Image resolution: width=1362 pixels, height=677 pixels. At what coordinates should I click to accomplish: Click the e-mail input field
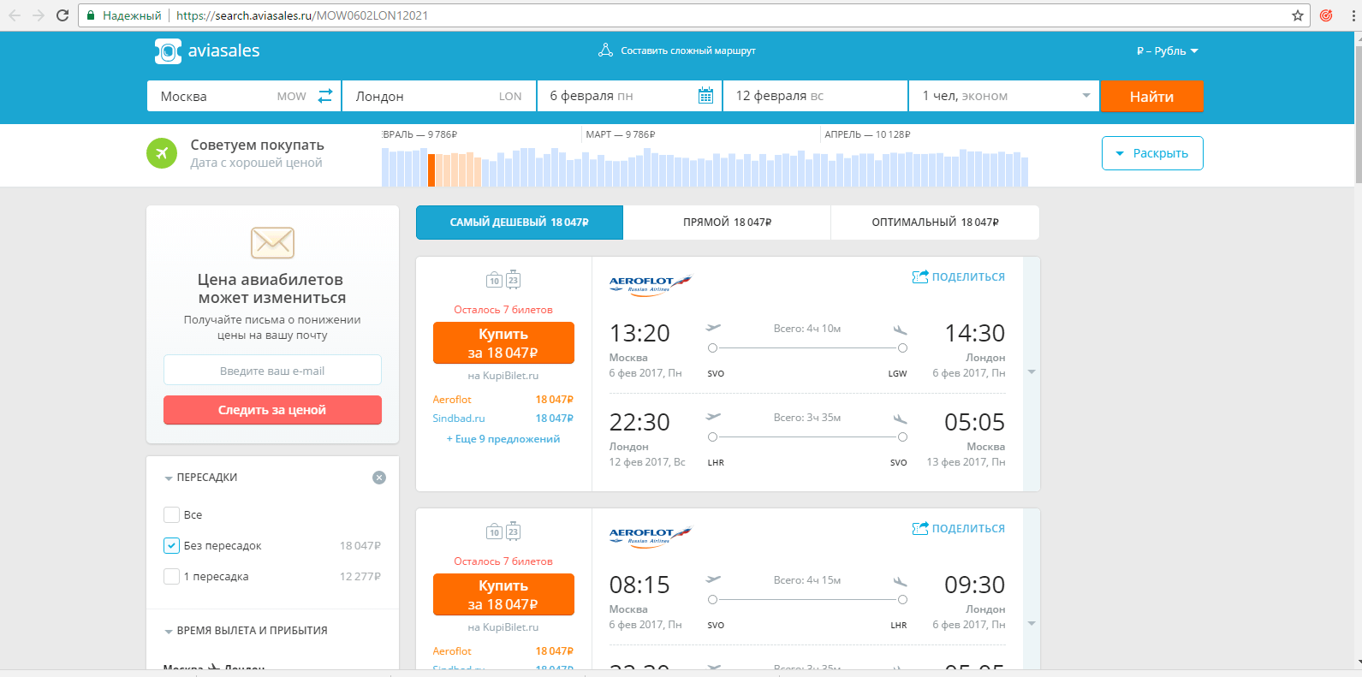[x=272, y=371]
